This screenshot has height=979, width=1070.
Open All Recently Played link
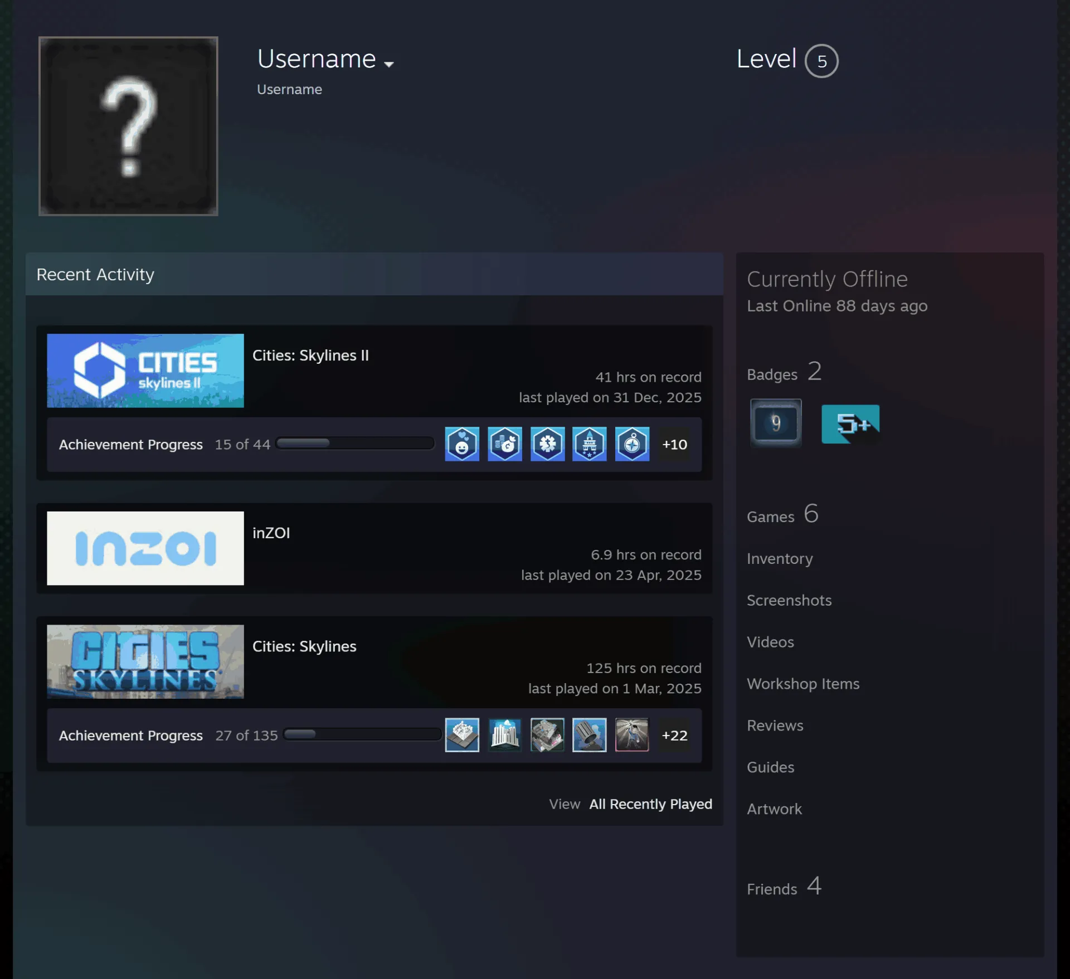point(650,804)
